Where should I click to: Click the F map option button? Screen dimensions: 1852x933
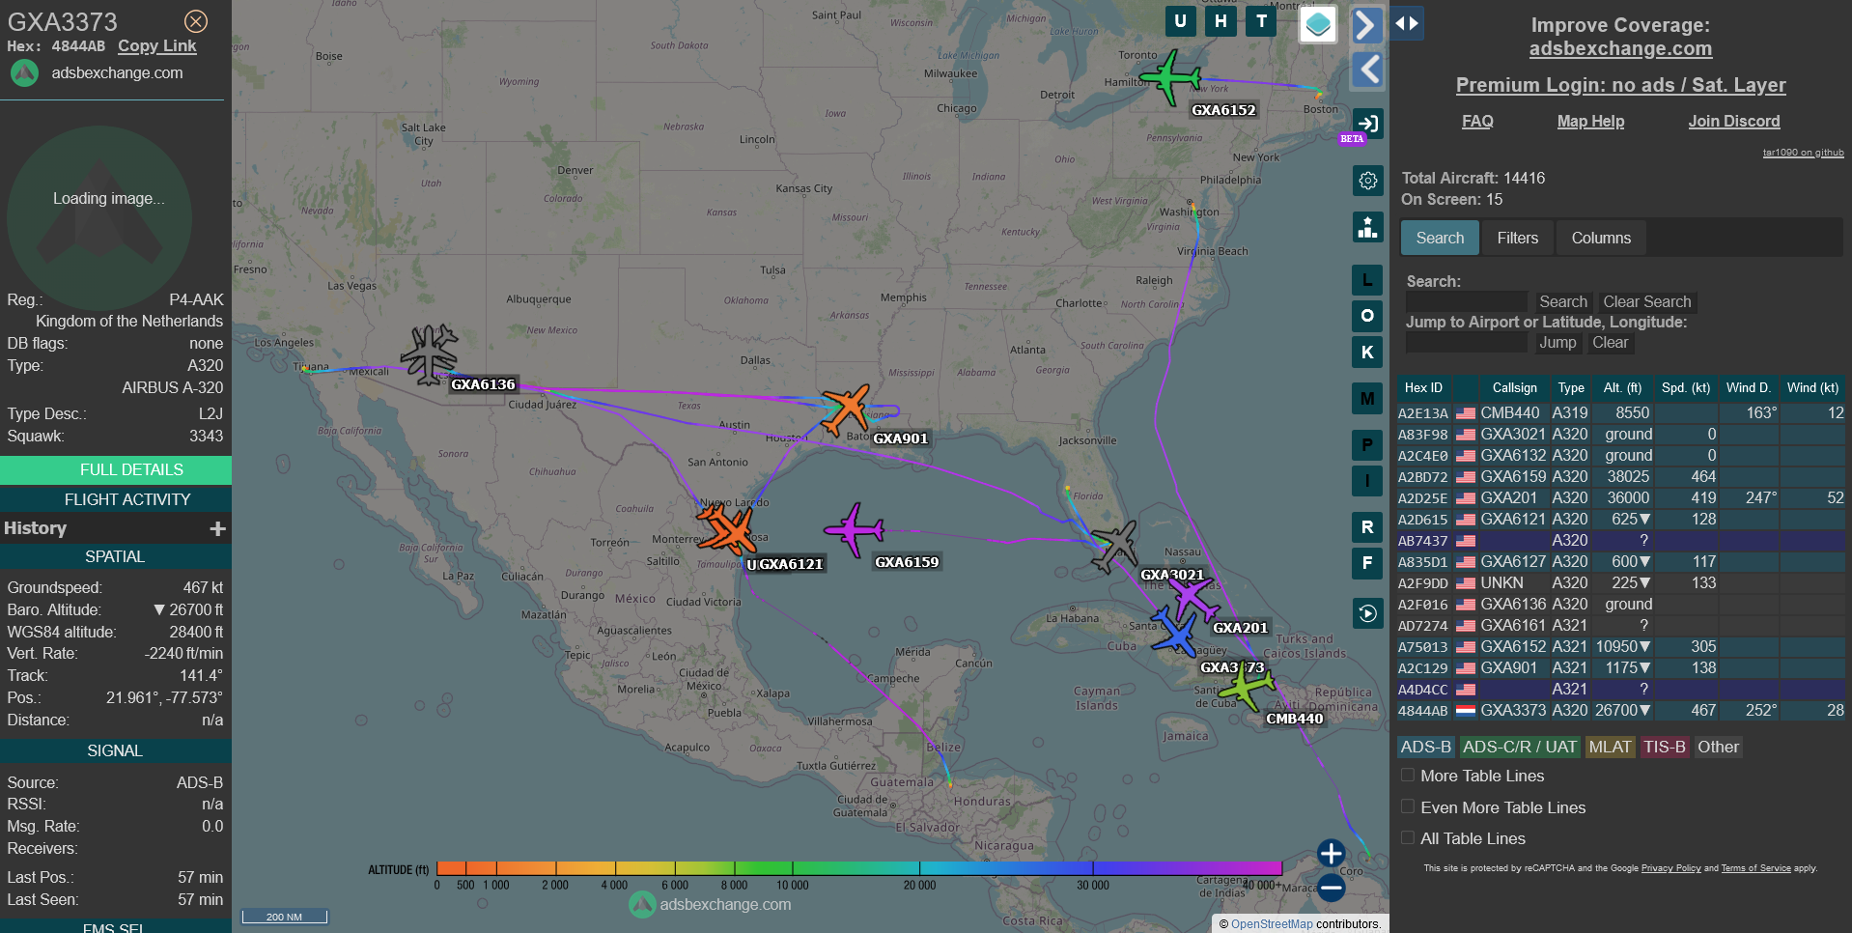coord(1367,563)
